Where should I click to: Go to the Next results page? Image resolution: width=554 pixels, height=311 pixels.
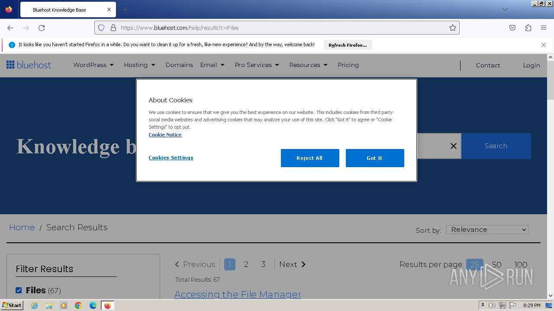coord(293,264)
